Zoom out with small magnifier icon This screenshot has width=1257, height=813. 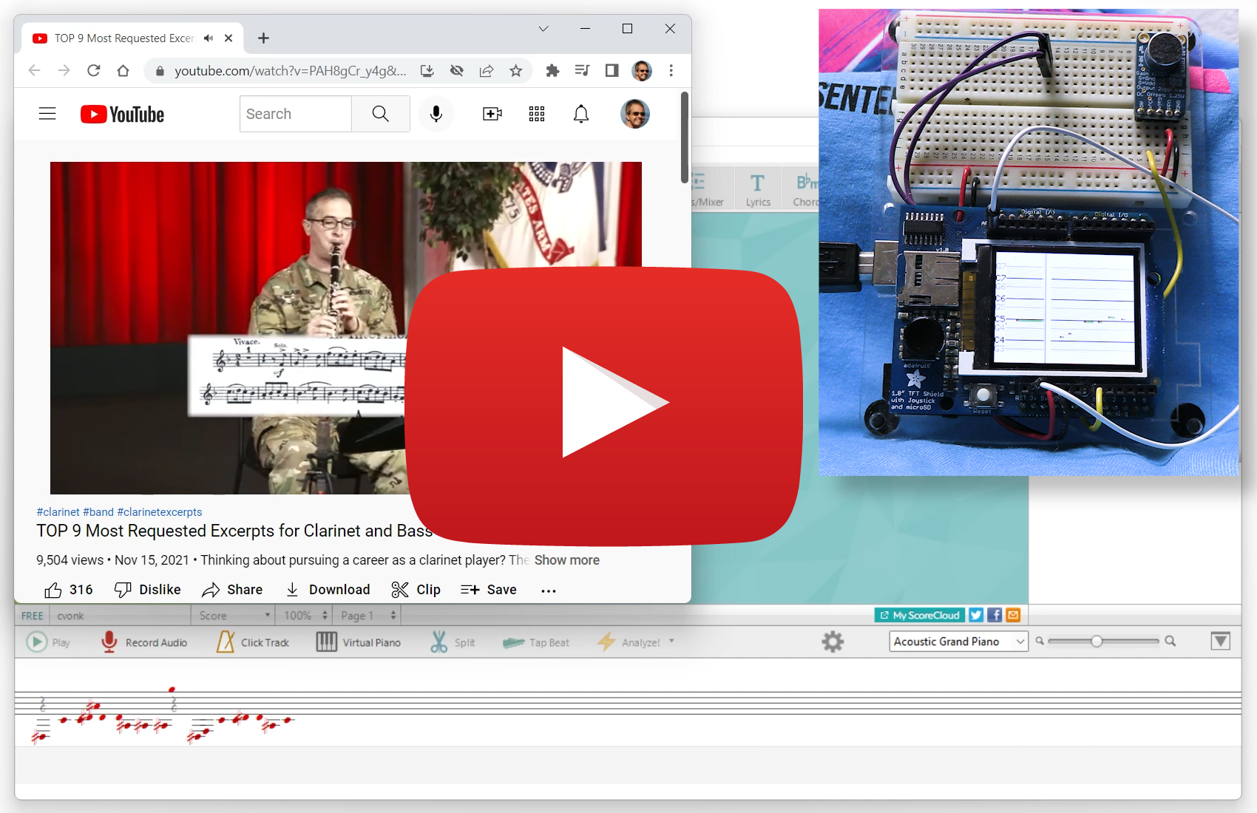pos(1040,641)
